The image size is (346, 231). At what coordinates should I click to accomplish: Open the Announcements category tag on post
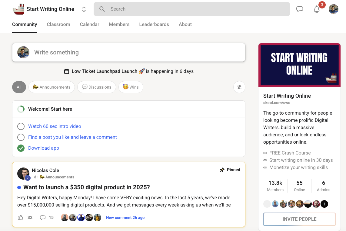coord(57,177)
